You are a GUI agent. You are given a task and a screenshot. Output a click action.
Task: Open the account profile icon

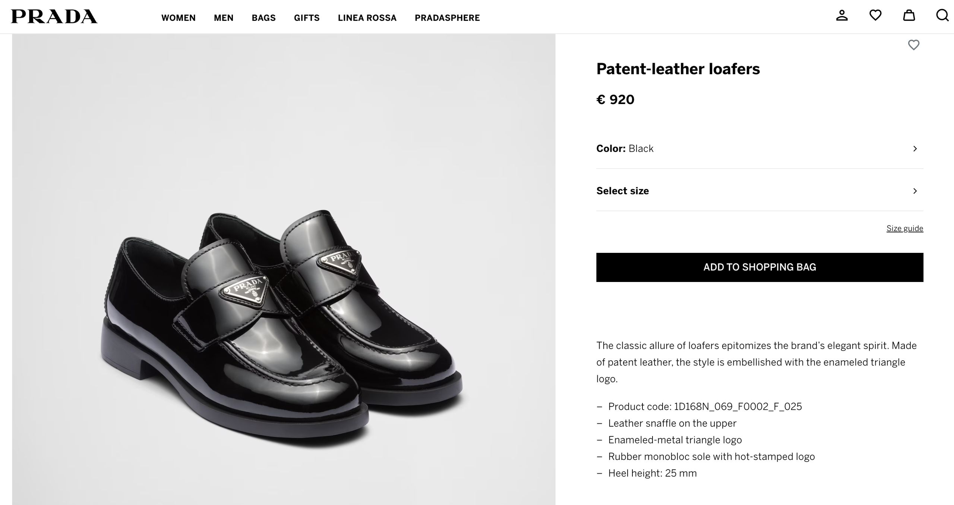click(x=842, y=16)
